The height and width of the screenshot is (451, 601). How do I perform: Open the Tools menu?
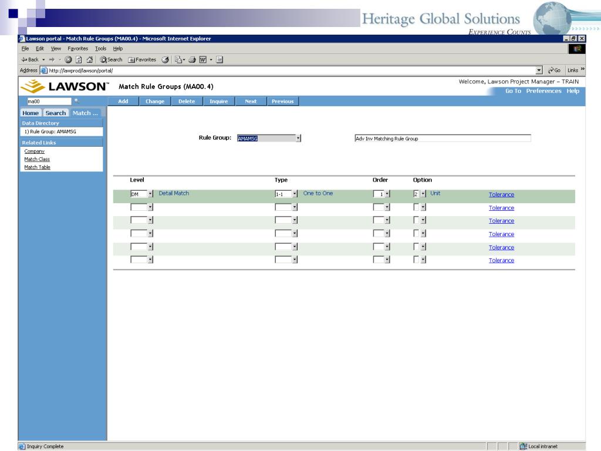pyautogui.click(x=100, y=49)
